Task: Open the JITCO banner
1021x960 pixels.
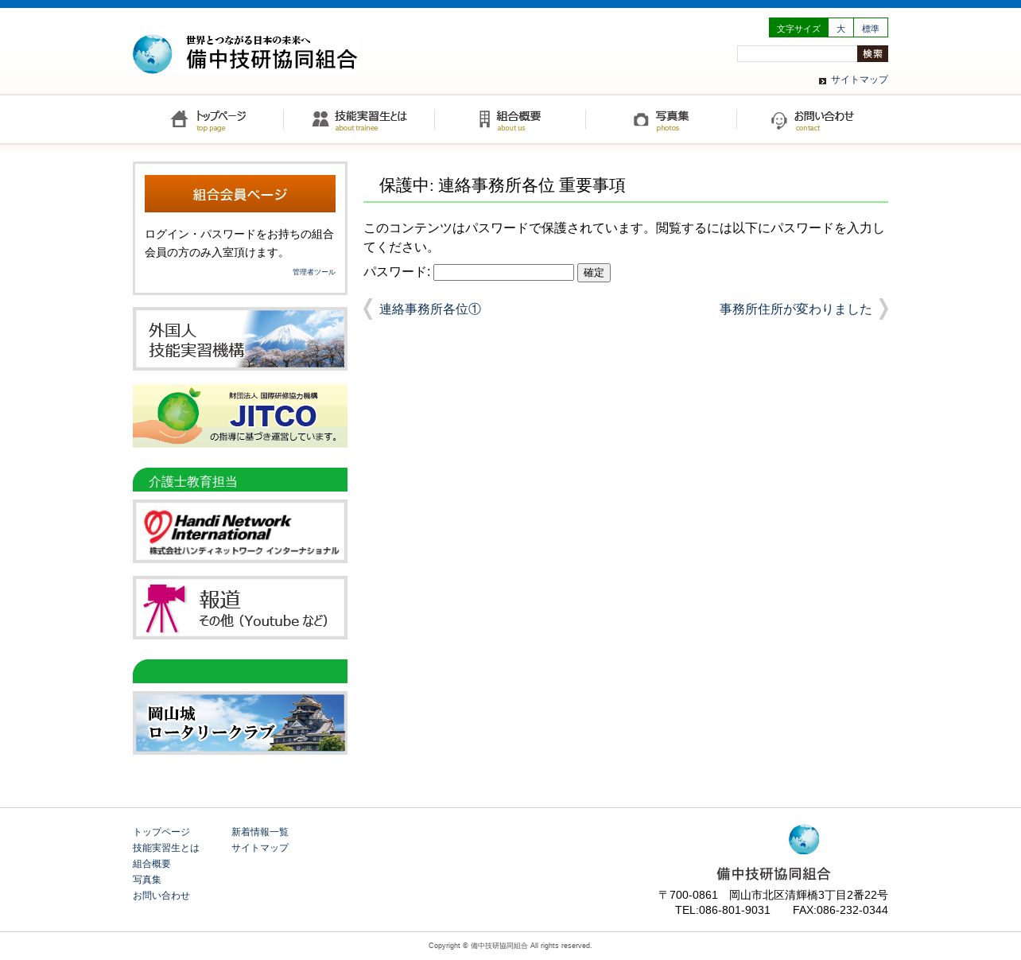Action: coord(240,416)
